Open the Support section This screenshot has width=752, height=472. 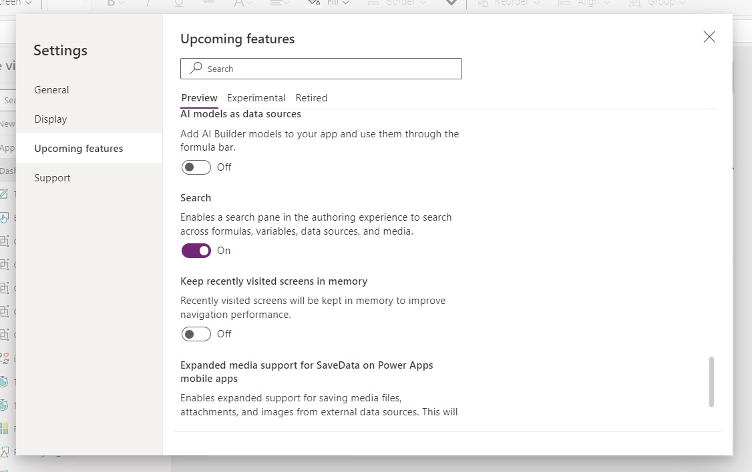pyautogui.click(x=52, y=177)
